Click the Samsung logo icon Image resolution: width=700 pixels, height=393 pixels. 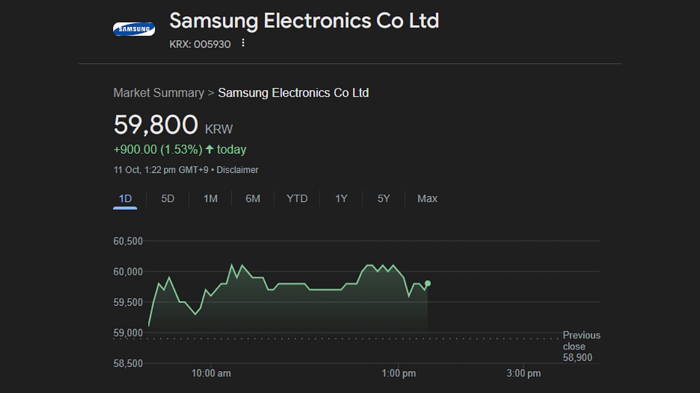click(x=134, y=29)
